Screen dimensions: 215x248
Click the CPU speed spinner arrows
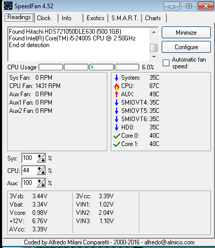click(41, 170)
